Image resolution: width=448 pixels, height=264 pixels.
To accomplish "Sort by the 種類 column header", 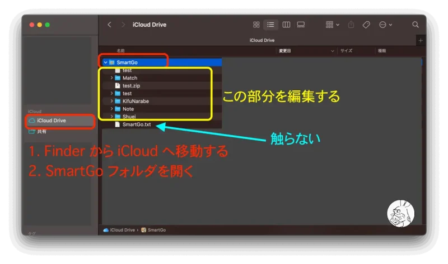I will (382, 51).
